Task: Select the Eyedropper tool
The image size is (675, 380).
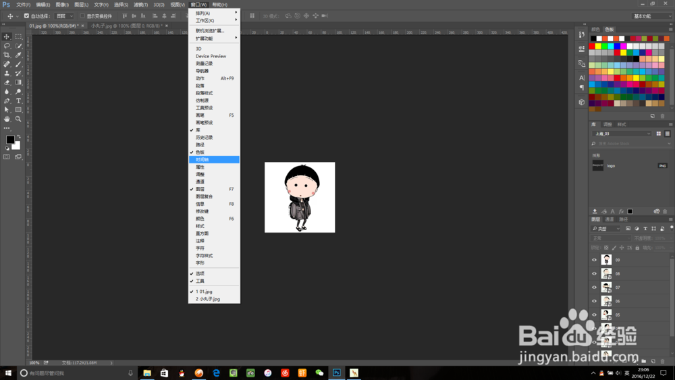Action: point(18,55)
